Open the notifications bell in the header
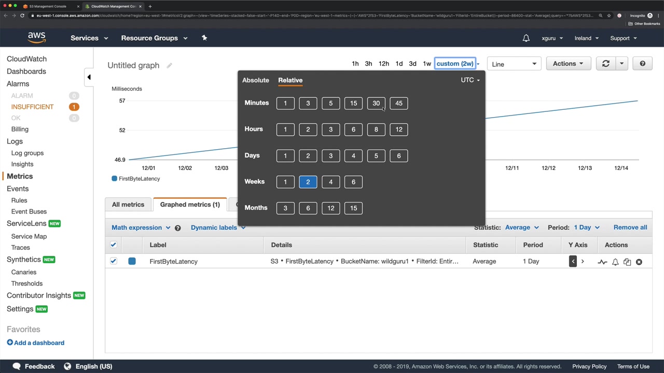664x373 pixels. (x=526, y=38)
